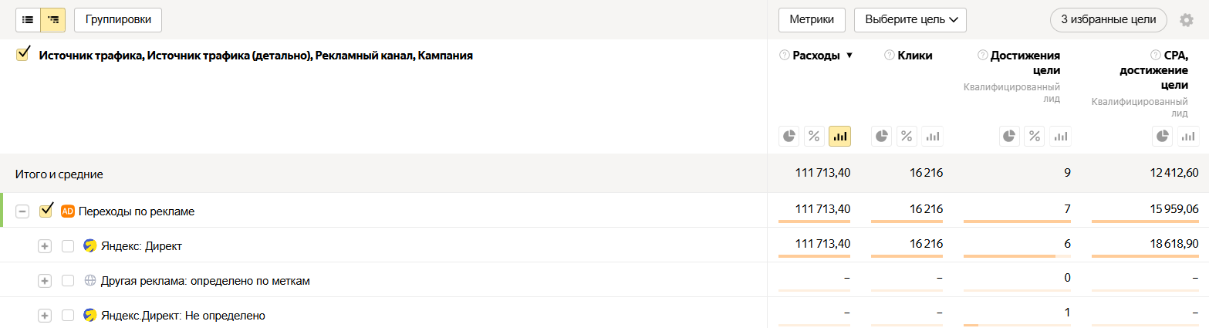1209x328 pixels.
Task: Open 3 избранные цели selector
Action: [x=1108, y=20]
